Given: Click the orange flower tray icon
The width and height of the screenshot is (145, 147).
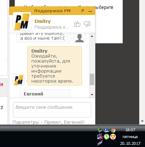Looking at the screenshot, I should [113, 137].
